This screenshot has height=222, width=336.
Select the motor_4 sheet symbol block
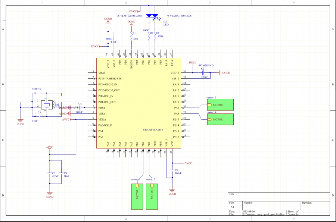(x=220, y=119)
